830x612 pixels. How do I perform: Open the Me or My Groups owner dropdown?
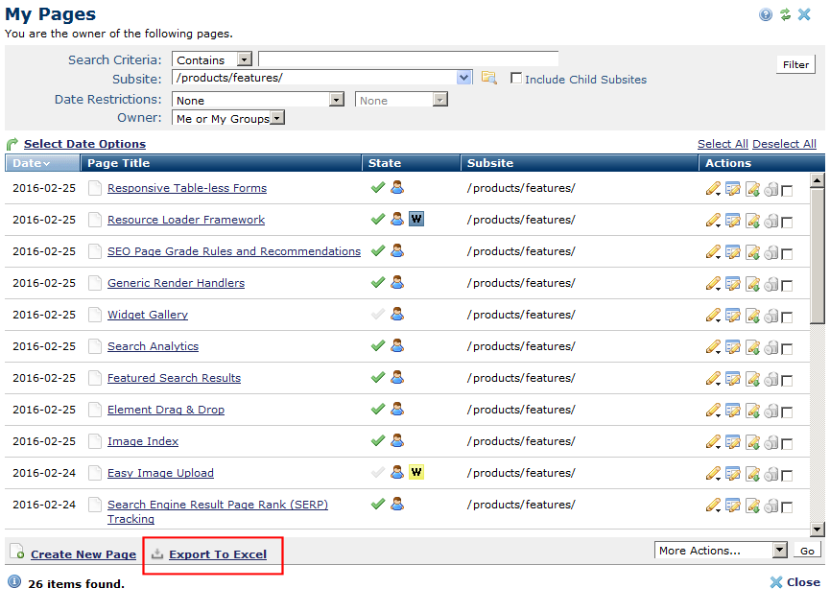click(x=228, y=119)
